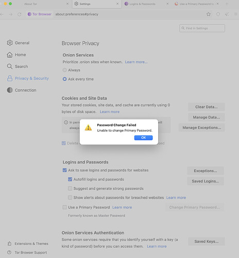239x258 pixels.
Task: Click the house icon beside Home
Action: tap(10, 55)
